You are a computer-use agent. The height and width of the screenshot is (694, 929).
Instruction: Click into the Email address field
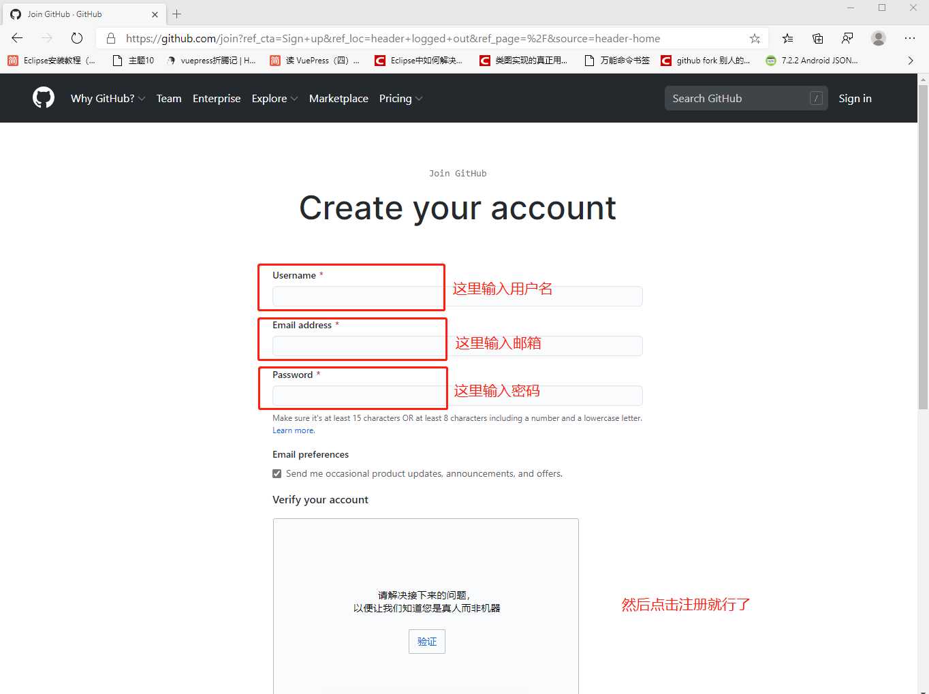tap(457, 346)
